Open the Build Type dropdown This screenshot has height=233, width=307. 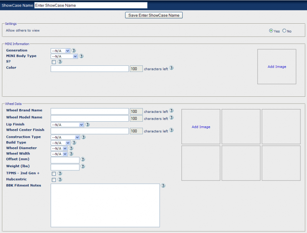(x=61, y=143)
